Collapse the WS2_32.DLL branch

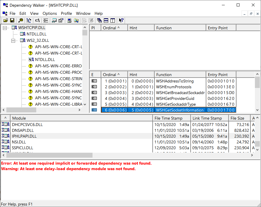click(13, 41)
